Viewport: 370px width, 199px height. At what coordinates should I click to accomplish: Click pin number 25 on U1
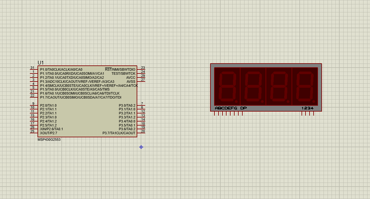tap(32, 131)
